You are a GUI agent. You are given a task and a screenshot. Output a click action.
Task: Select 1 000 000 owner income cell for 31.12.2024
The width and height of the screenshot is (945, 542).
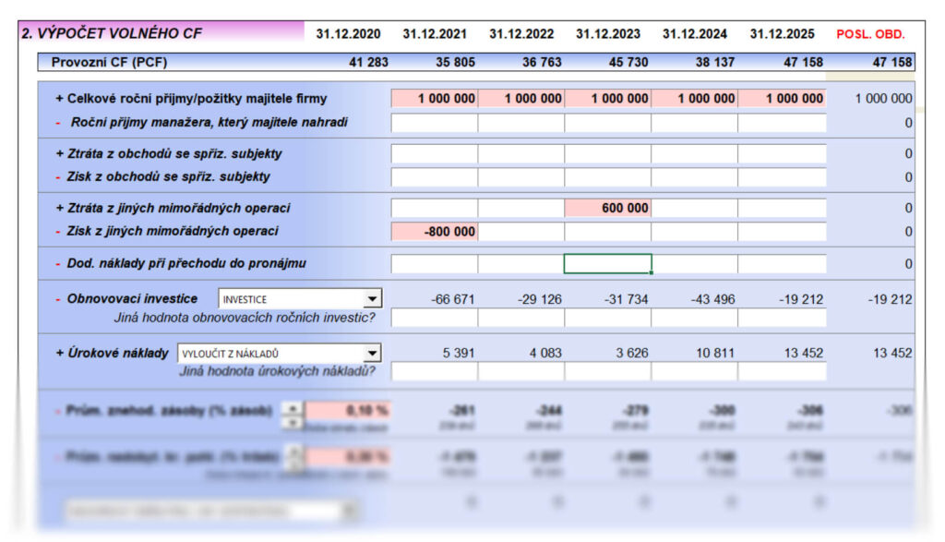tap(781, 99)
